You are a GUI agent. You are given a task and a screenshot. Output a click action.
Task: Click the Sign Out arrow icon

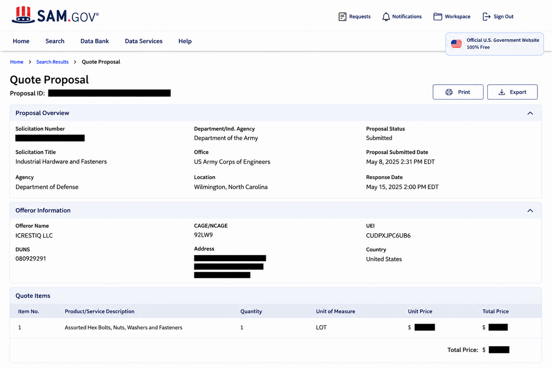point(486,16)
